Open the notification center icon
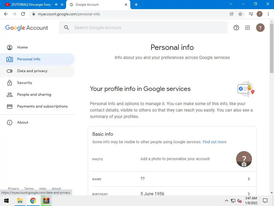This screenshot has height=206, width=274. [265, 201]
